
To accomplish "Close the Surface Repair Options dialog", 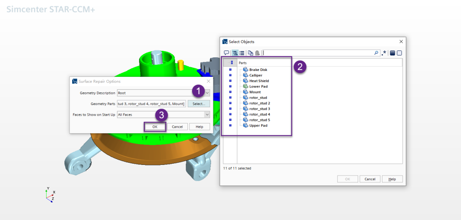I will 208,82.
